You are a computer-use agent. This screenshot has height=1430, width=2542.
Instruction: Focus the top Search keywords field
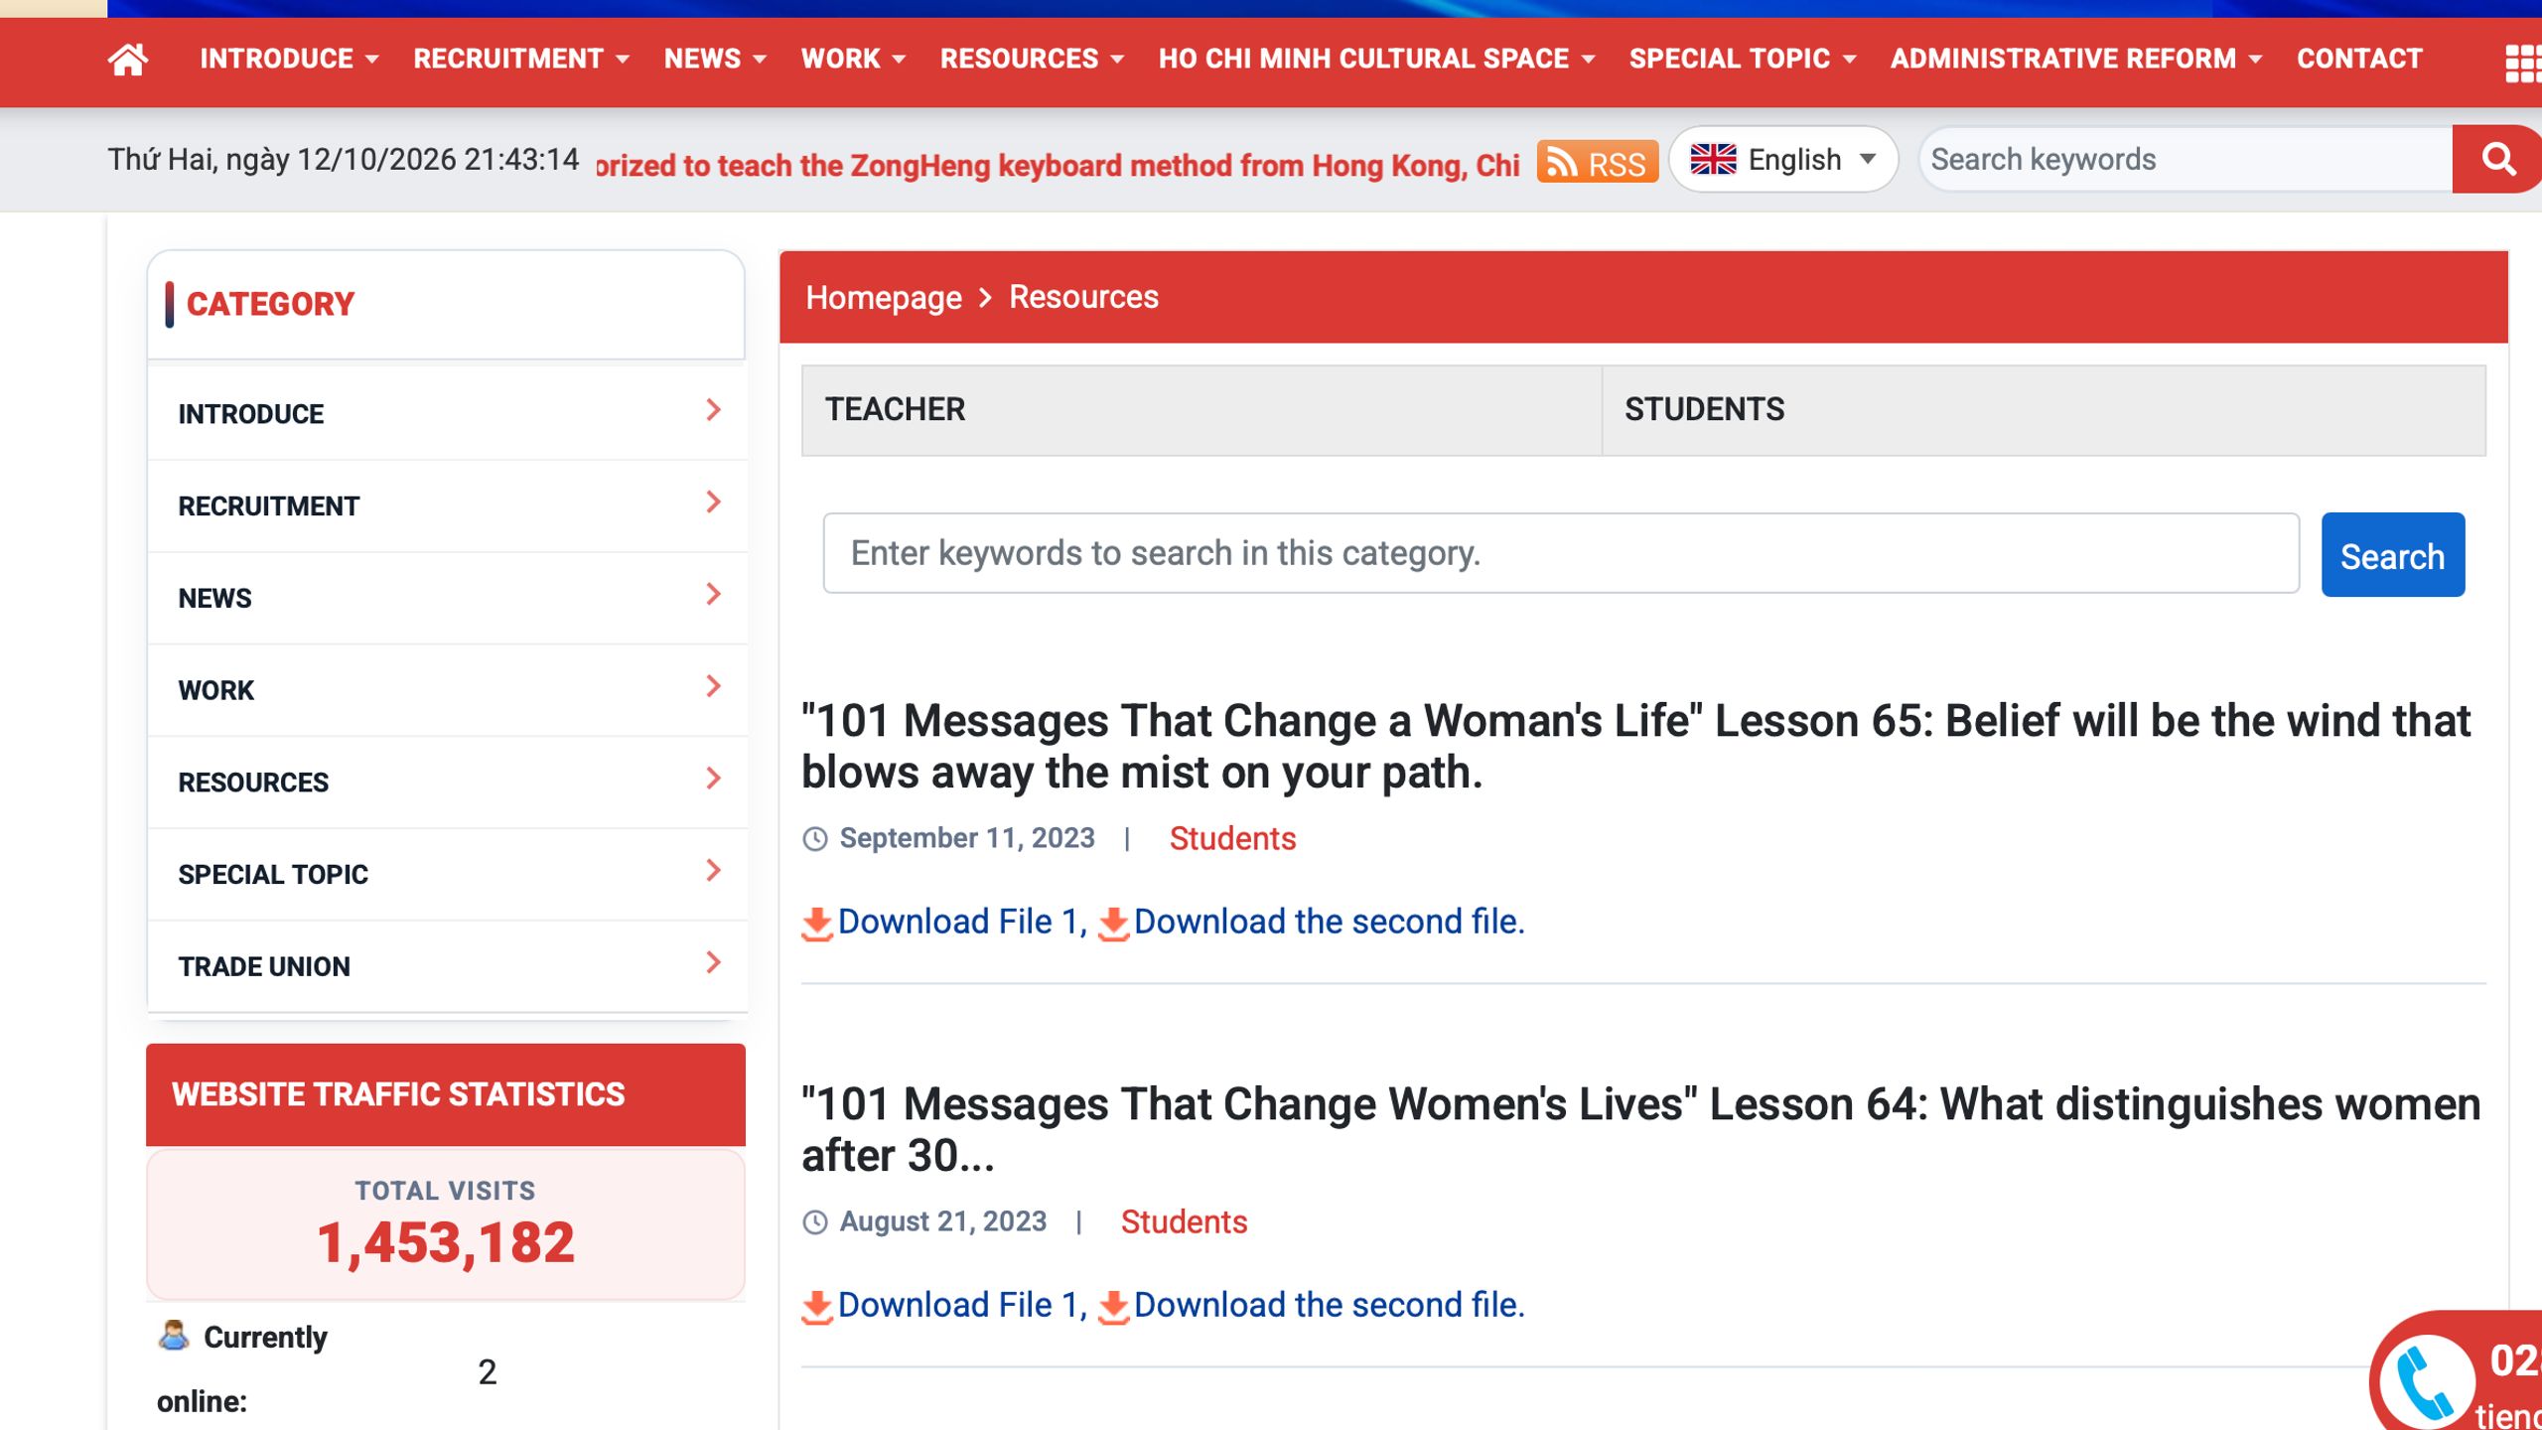pos(2186,159)
